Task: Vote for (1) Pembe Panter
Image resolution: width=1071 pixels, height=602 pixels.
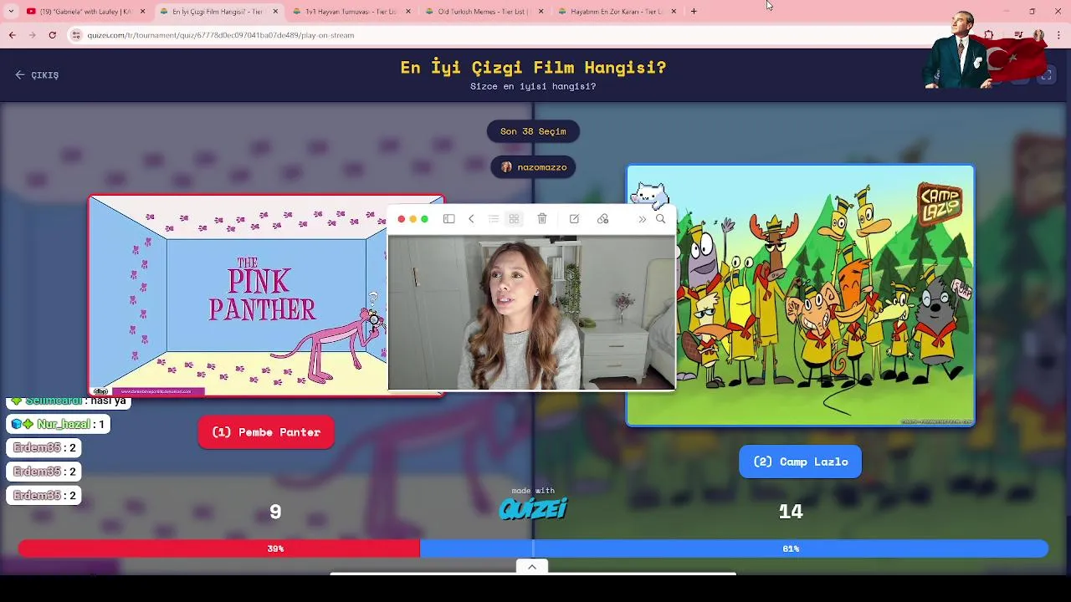Action: 266,432
